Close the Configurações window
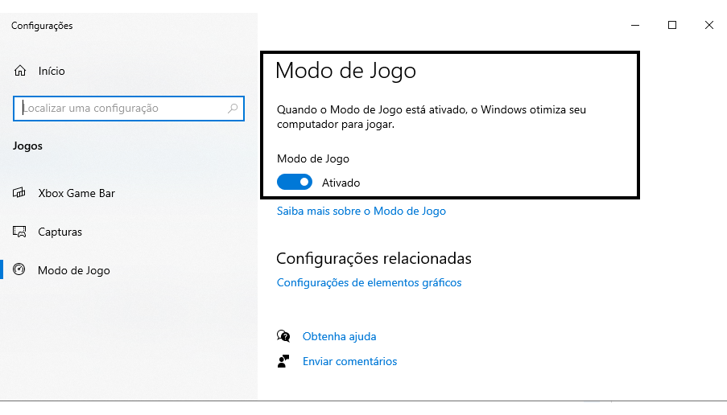The image size is (727, 415). [709, 25]
